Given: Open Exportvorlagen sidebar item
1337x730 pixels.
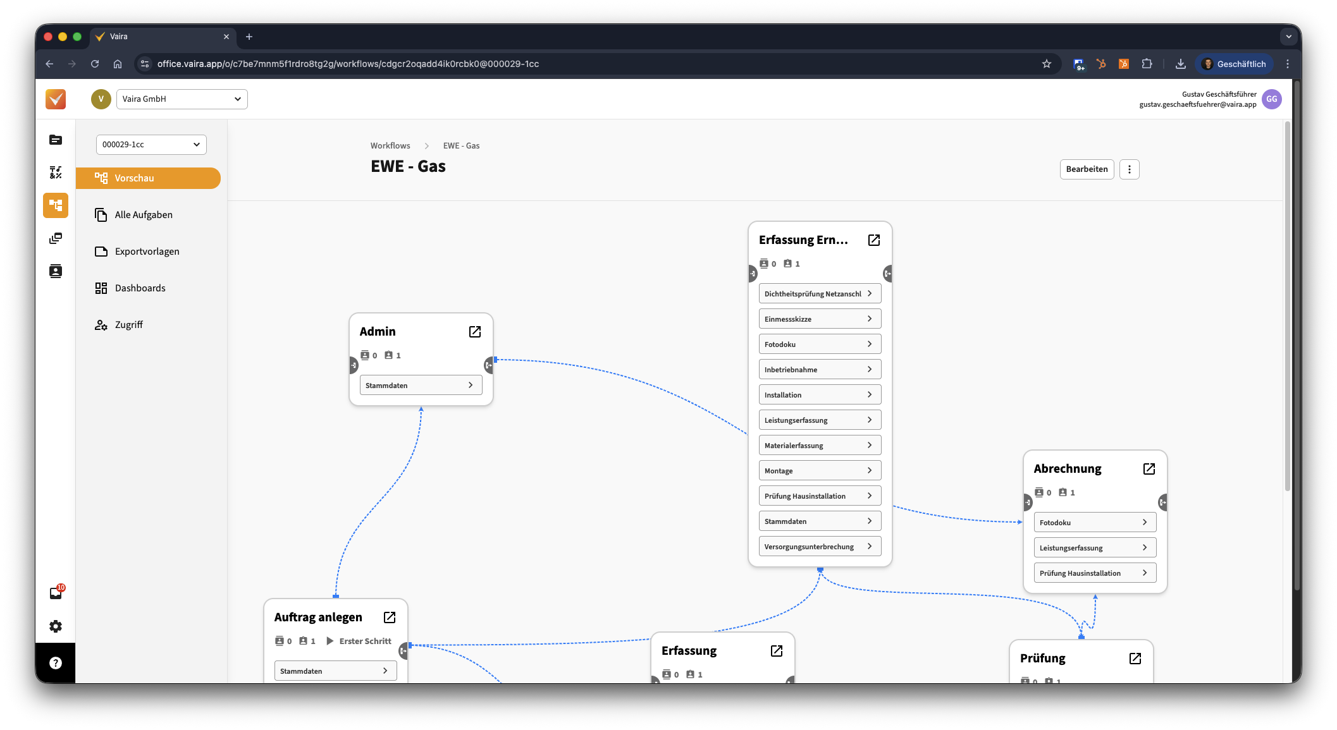Looking at the screenshot, I should coord(147,252).
